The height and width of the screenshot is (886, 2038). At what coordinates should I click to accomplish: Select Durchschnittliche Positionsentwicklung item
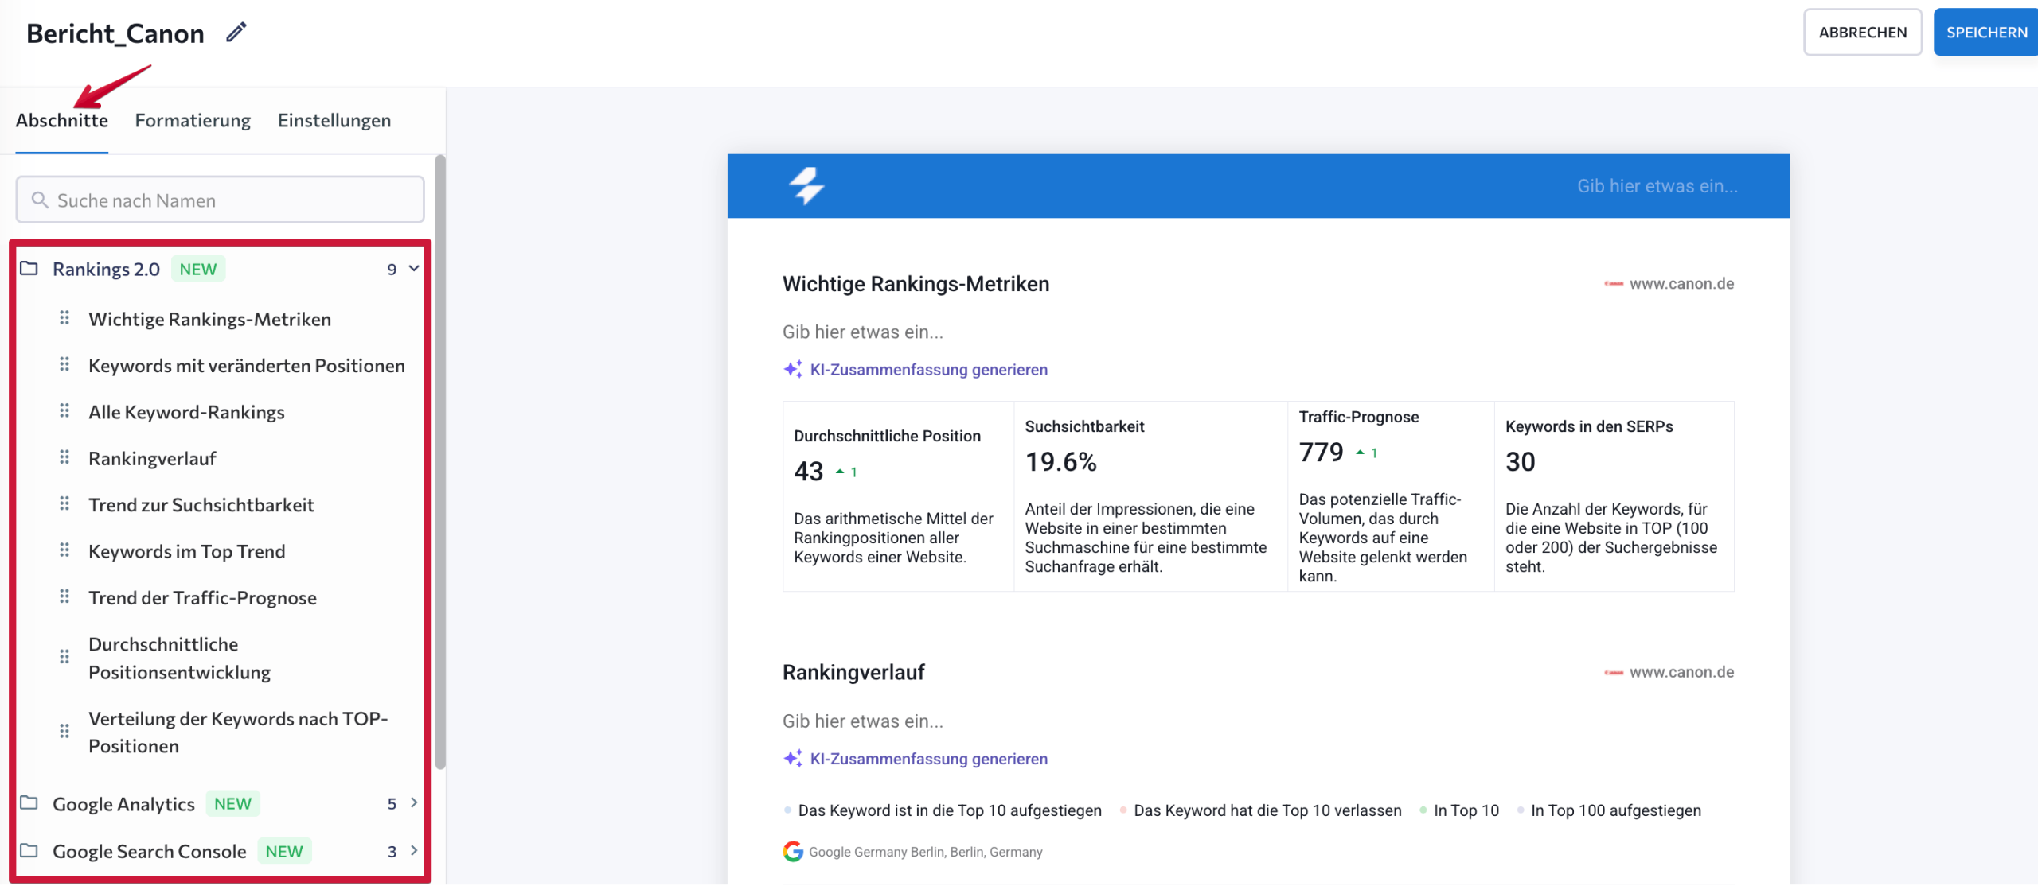pyautogui.click(x=179, y=658)
